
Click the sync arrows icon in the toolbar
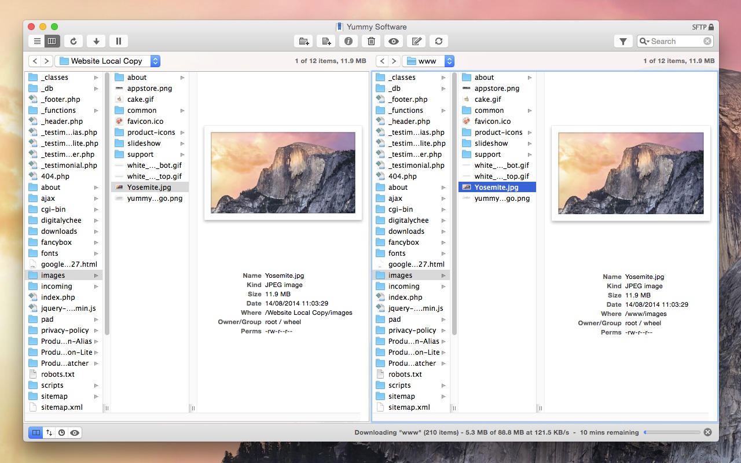pos(438,41)
